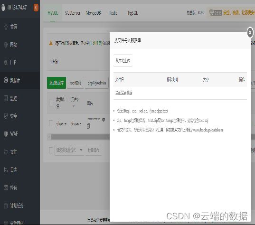Click the 批量操作 execute button
The height and width of the screenshot is (225, 255).
[x=94, y=150]
